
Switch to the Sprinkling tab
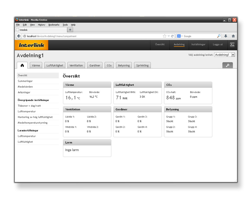(142, 65)
